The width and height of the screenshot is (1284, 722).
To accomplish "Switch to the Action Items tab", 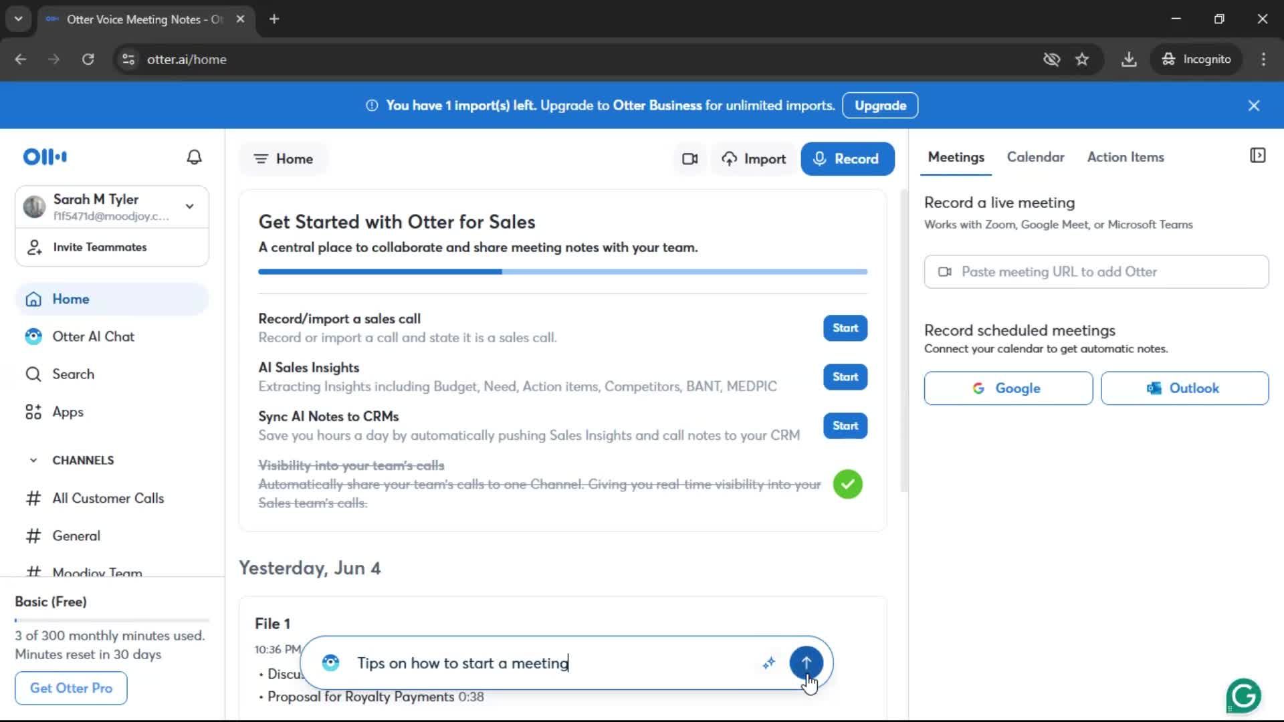I will (x=1126, y=157).
